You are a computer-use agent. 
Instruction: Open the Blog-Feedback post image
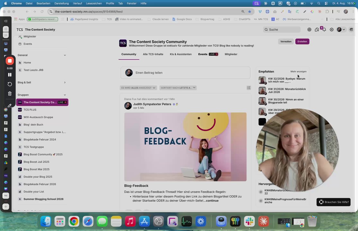(185, 147)
